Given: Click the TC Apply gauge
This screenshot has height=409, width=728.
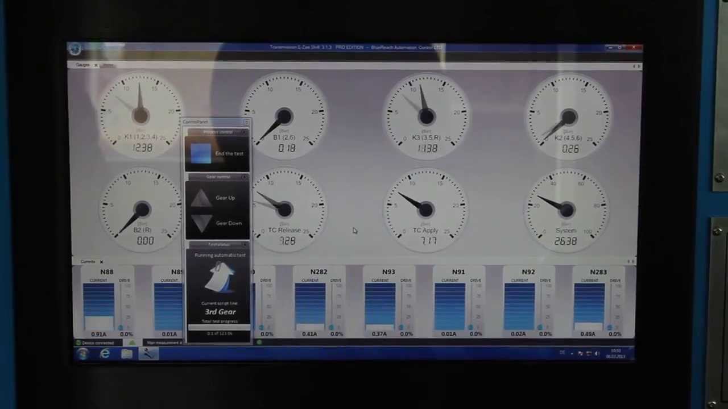Looking at the screenshot, I should 427,210.
